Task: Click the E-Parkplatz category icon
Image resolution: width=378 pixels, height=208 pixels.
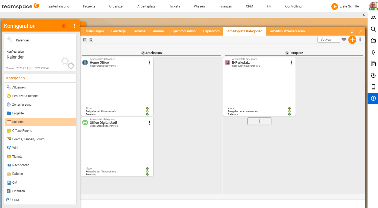Action: tap(227, 63)
